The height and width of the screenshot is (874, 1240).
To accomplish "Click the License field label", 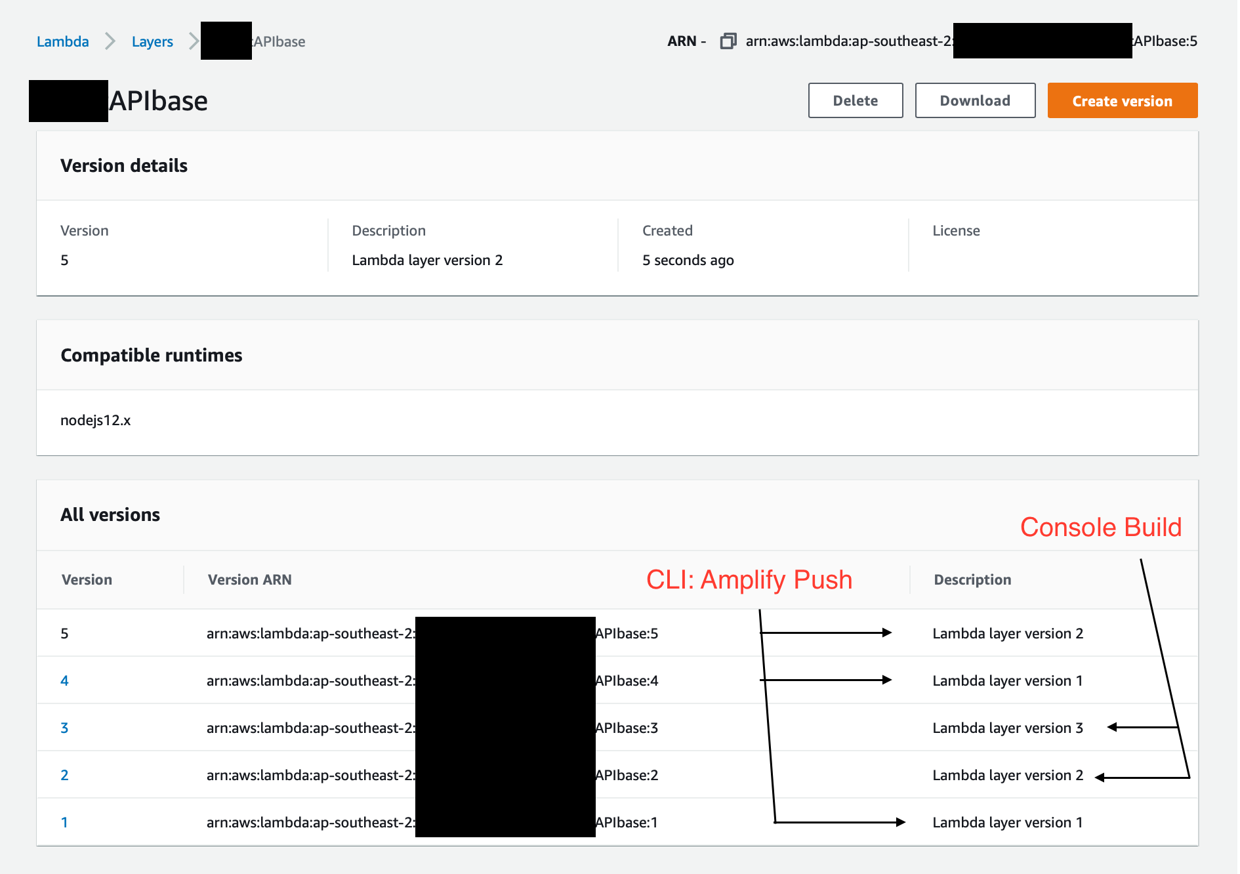I will pos(956,230).
